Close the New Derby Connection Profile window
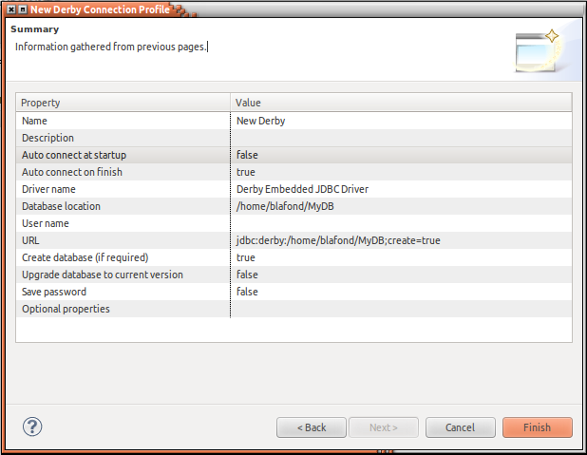 point(11,9)
